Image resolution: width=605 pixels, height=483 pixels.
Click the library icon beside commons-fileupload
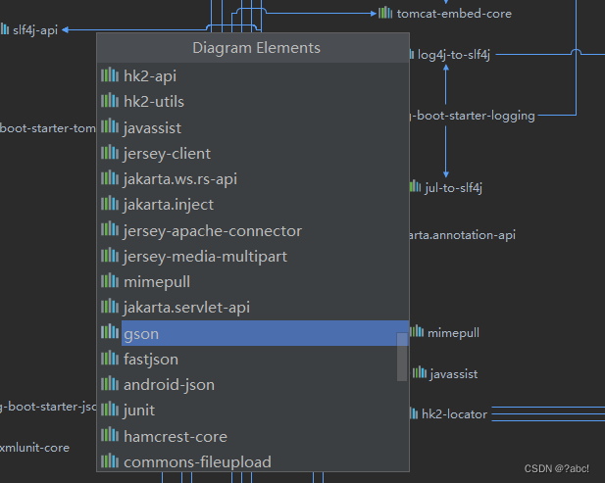(x=110, y=460)
